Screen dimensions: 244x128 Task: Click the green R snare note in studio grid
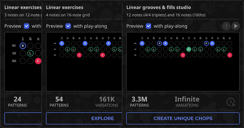point(189,49)
